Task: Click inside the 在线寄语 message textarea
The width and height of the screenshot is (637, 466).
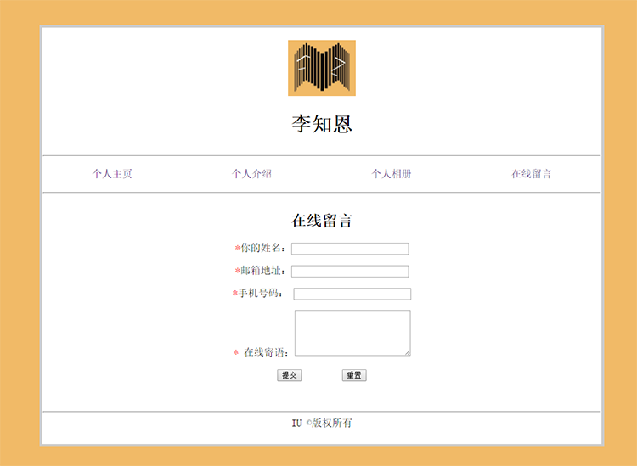Action: [x=352, y=332]
